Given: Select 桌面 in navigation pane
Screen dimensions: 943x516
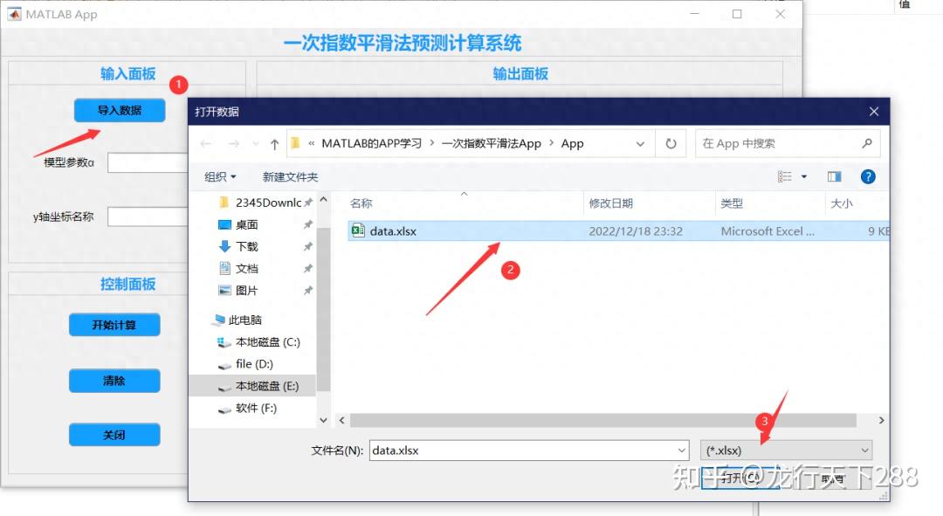Looking at the screenshot, I should click(238, 224).
